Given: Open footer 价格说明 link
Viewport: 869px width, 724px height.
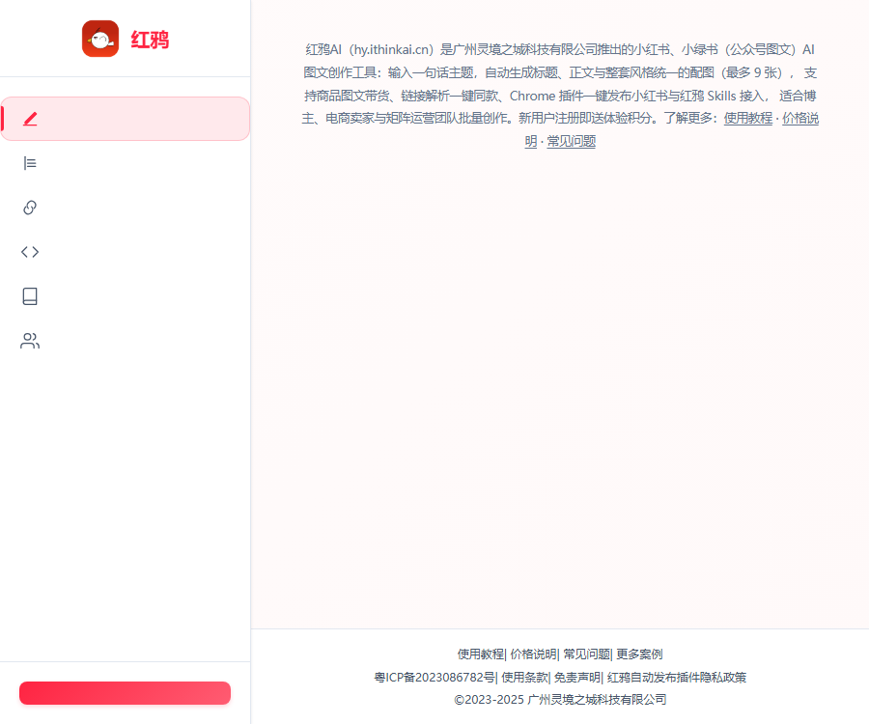Looking at the screenshot, I should pos(533,654).
